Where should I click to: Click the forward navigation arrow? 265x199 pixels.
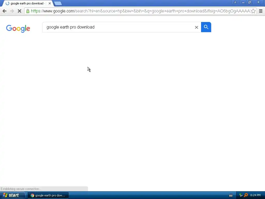coord(12,11)
